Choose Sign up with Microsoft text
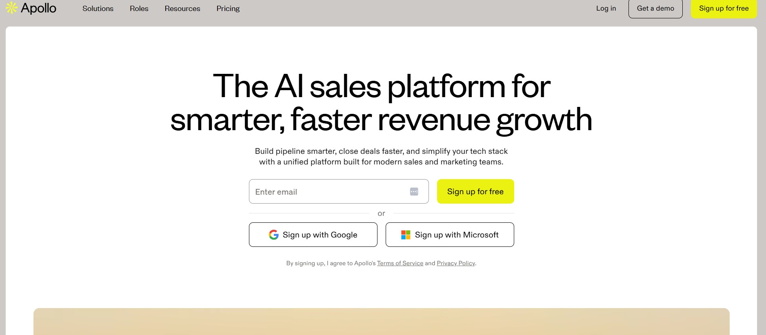766x335 pixels. pos(457,235)
